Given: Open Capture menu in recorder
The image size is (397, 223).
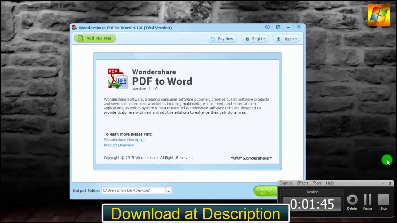Looking at the screenshot, I should (286, 183).
